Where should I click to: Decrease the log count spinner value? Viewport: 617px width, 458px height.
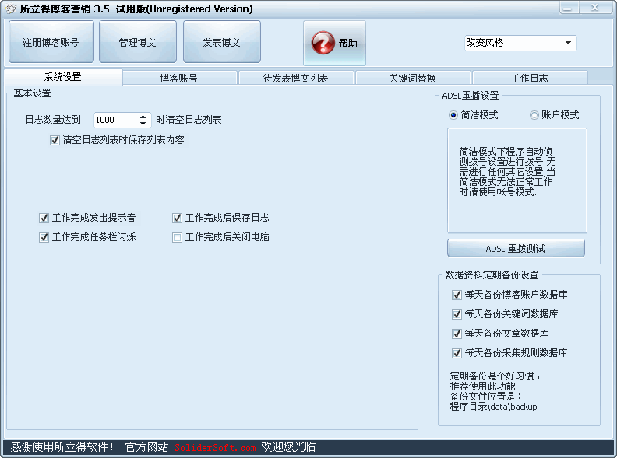[x=143, y=124]
